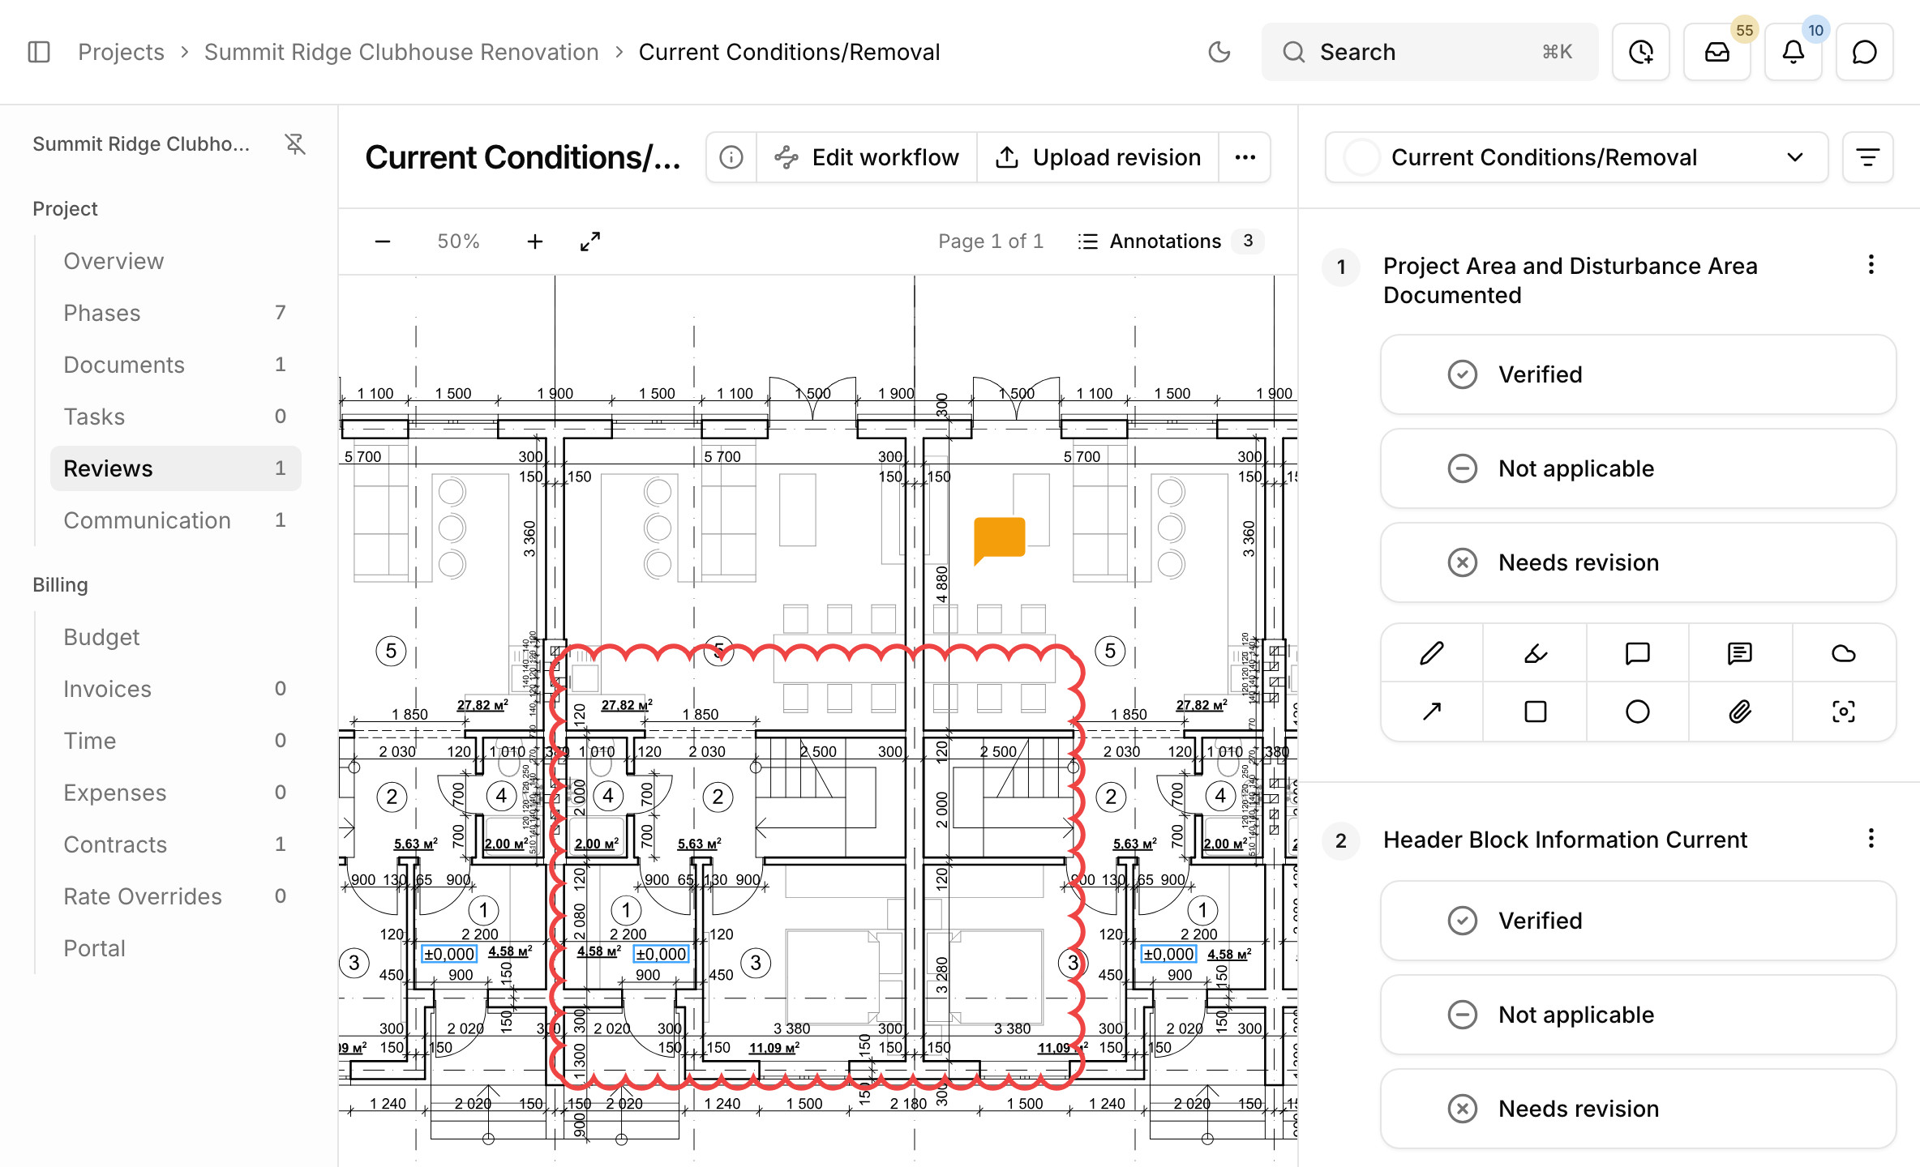Viewport: 1920px width, 1167px height.
Task: Select the arrow annotation tool
Action: pyautogui.click(x=1432, y=712)
